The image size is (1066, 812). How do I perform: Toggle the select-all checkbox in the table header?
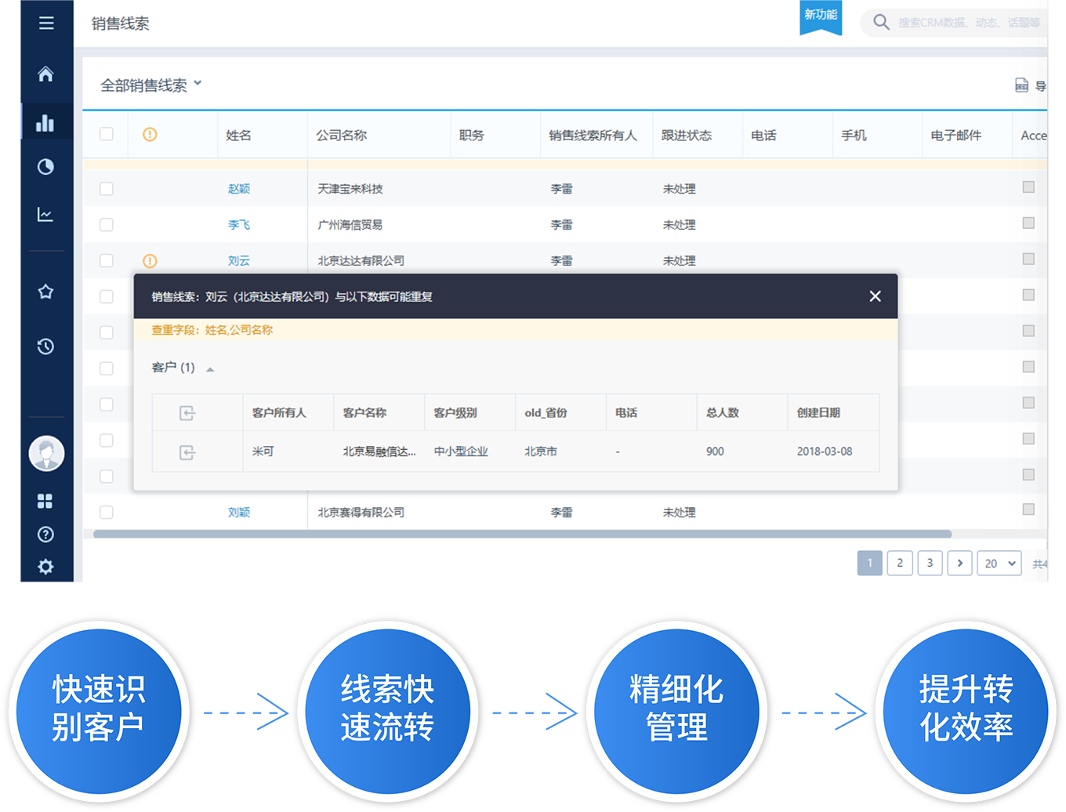pos(107,134)
